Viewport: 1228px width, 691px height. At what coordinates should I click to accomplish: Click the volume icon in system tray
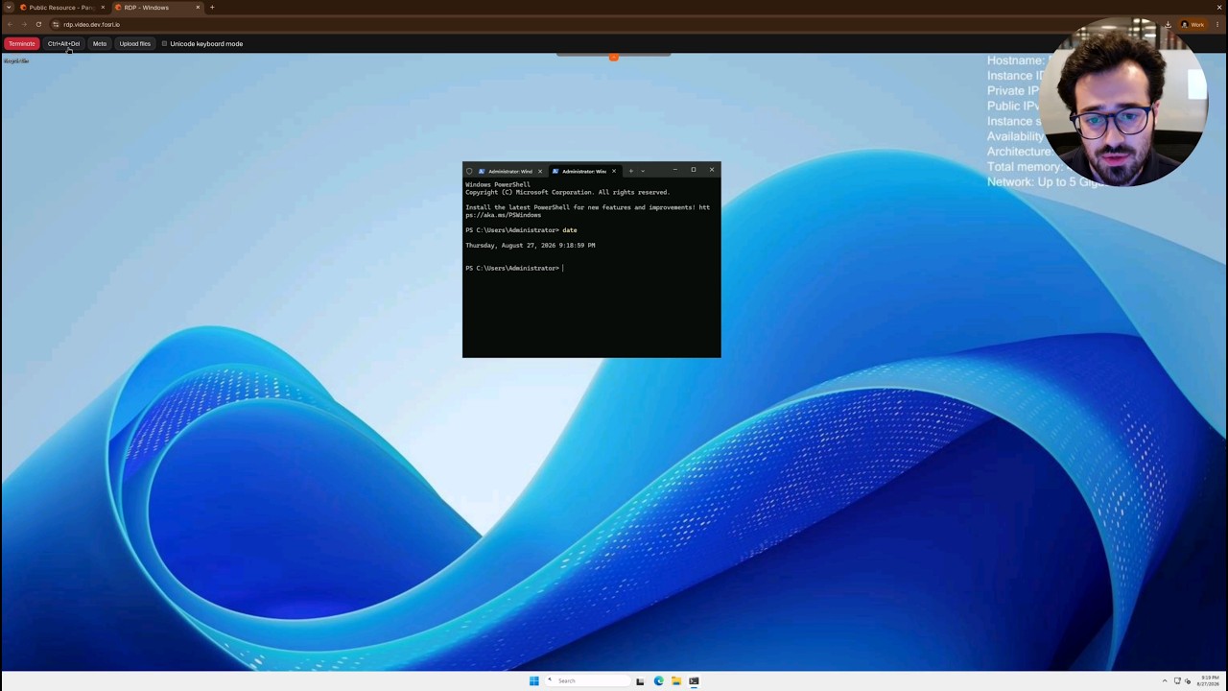click(x=1188, y=680)
